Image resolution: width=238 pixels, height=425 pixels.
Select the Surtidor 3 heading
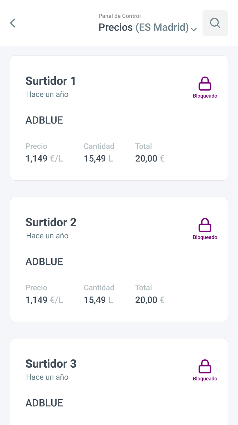click(x=51, y=364)
